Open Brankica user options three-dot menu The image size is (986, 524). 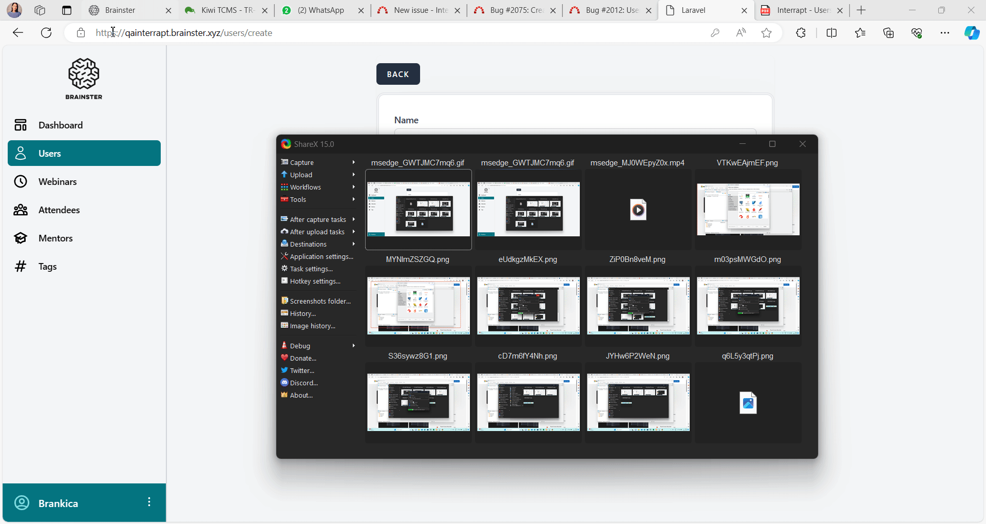[x=149, y=502]
